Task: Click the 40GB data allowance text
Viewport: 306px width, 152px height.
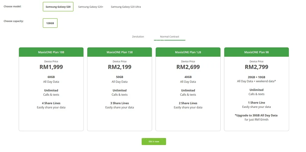Action: [x=188, y=77]
